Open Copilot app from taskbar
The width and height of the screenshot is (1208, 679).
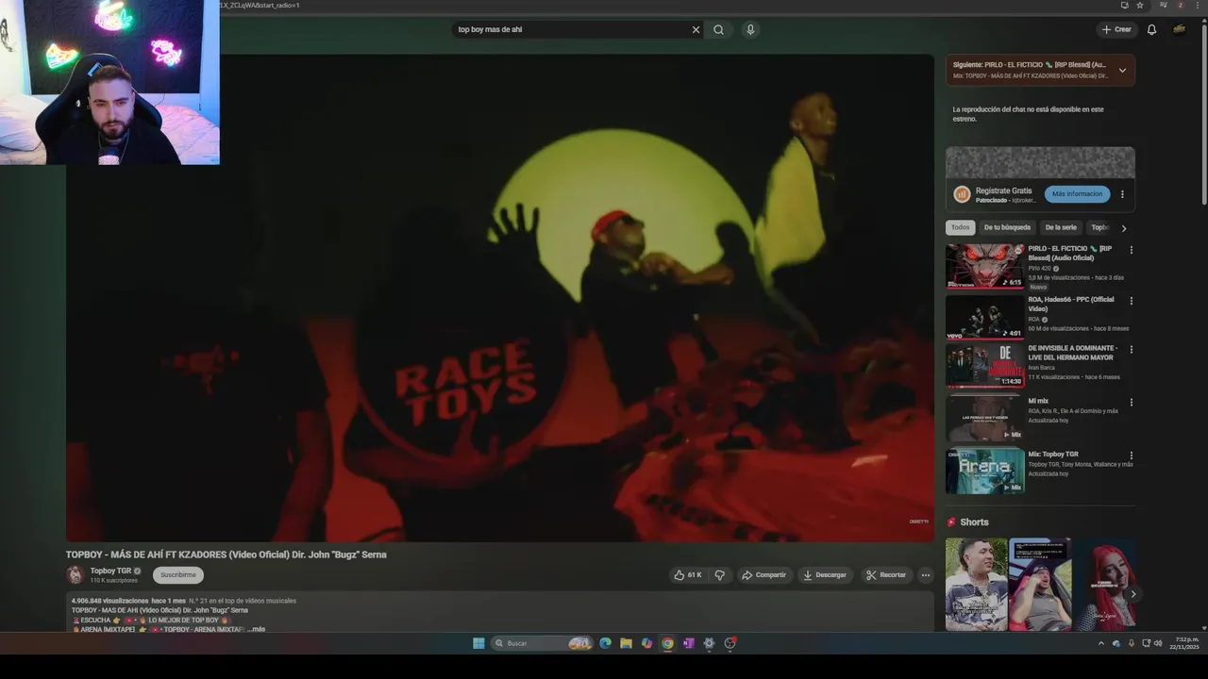pos(646,643)
